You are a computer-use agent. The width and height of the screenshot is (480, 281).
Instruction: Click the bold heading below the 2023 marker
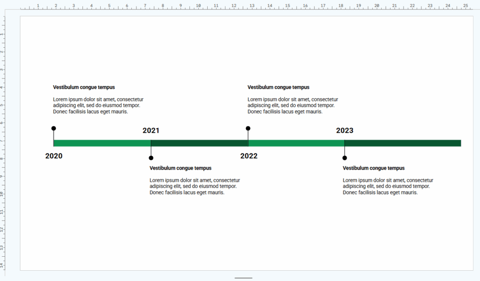374,168
